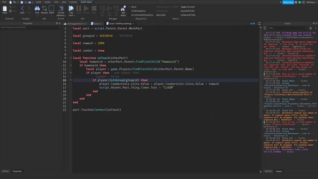Switch to the MODEL ribbon tab

coord(48,2)
